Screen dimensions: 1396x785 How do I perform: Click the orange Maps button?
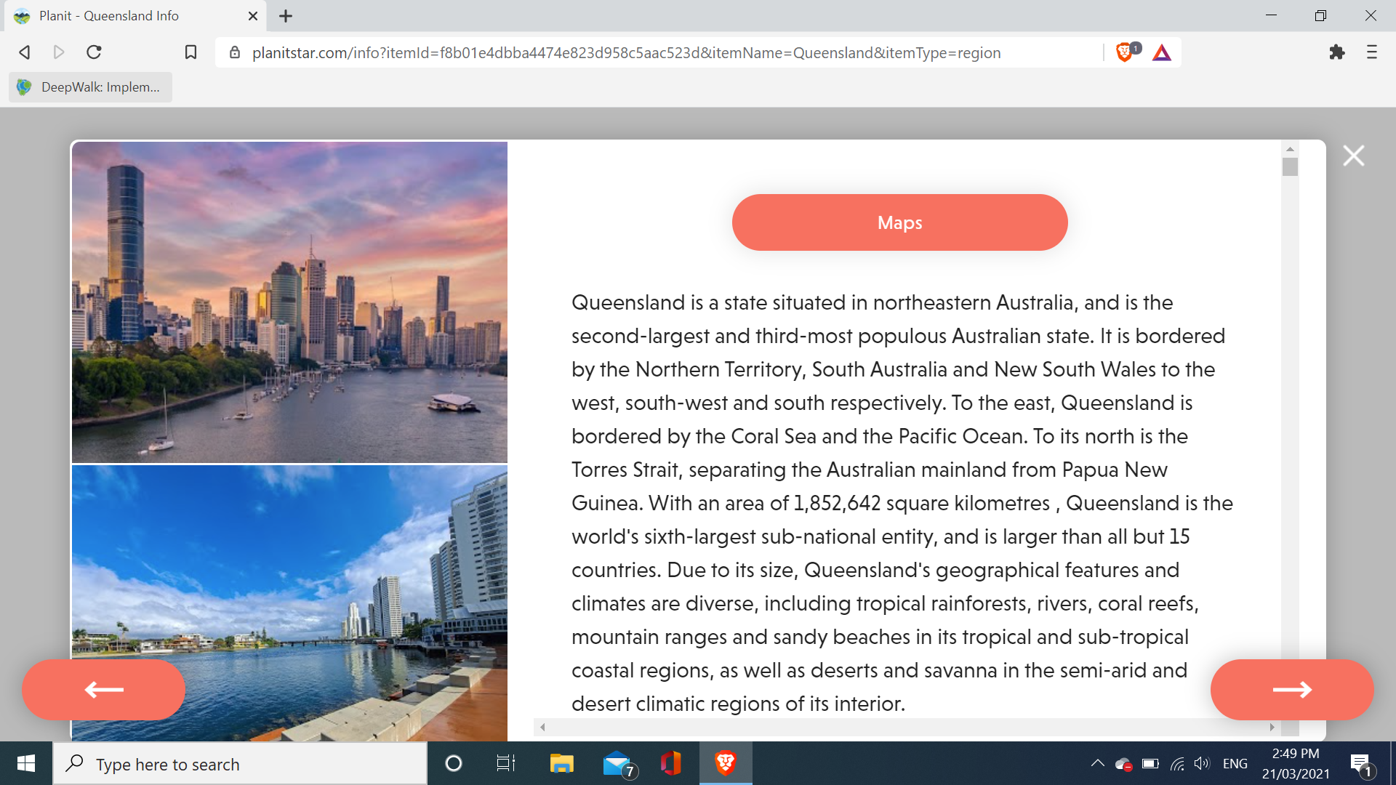coord(899,222)
